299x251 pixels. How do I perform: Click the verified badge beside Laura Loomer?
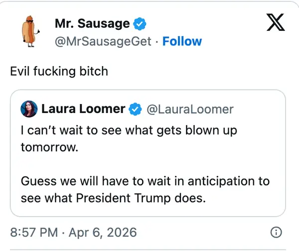pos(135,109)
